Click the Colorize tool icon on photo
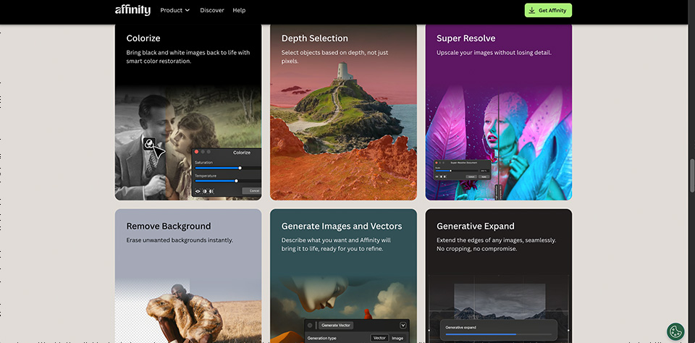Screen dimensions: 695x343 pyautogui.click(x=148, y=143)
